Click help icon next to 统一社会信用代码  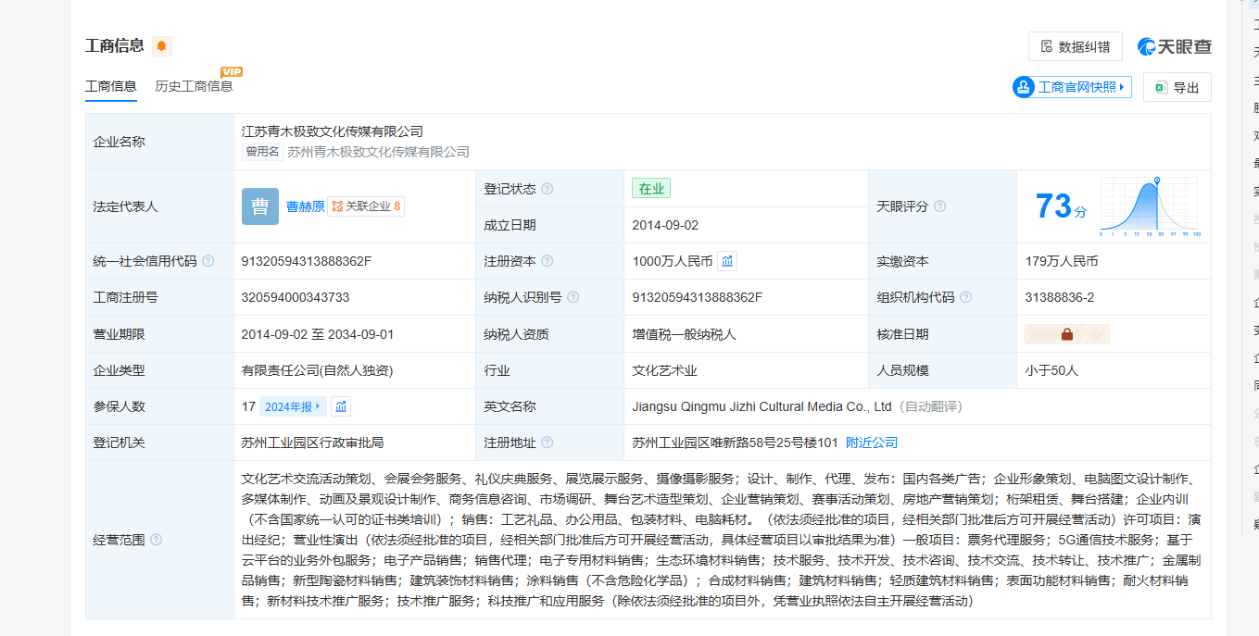208,261
